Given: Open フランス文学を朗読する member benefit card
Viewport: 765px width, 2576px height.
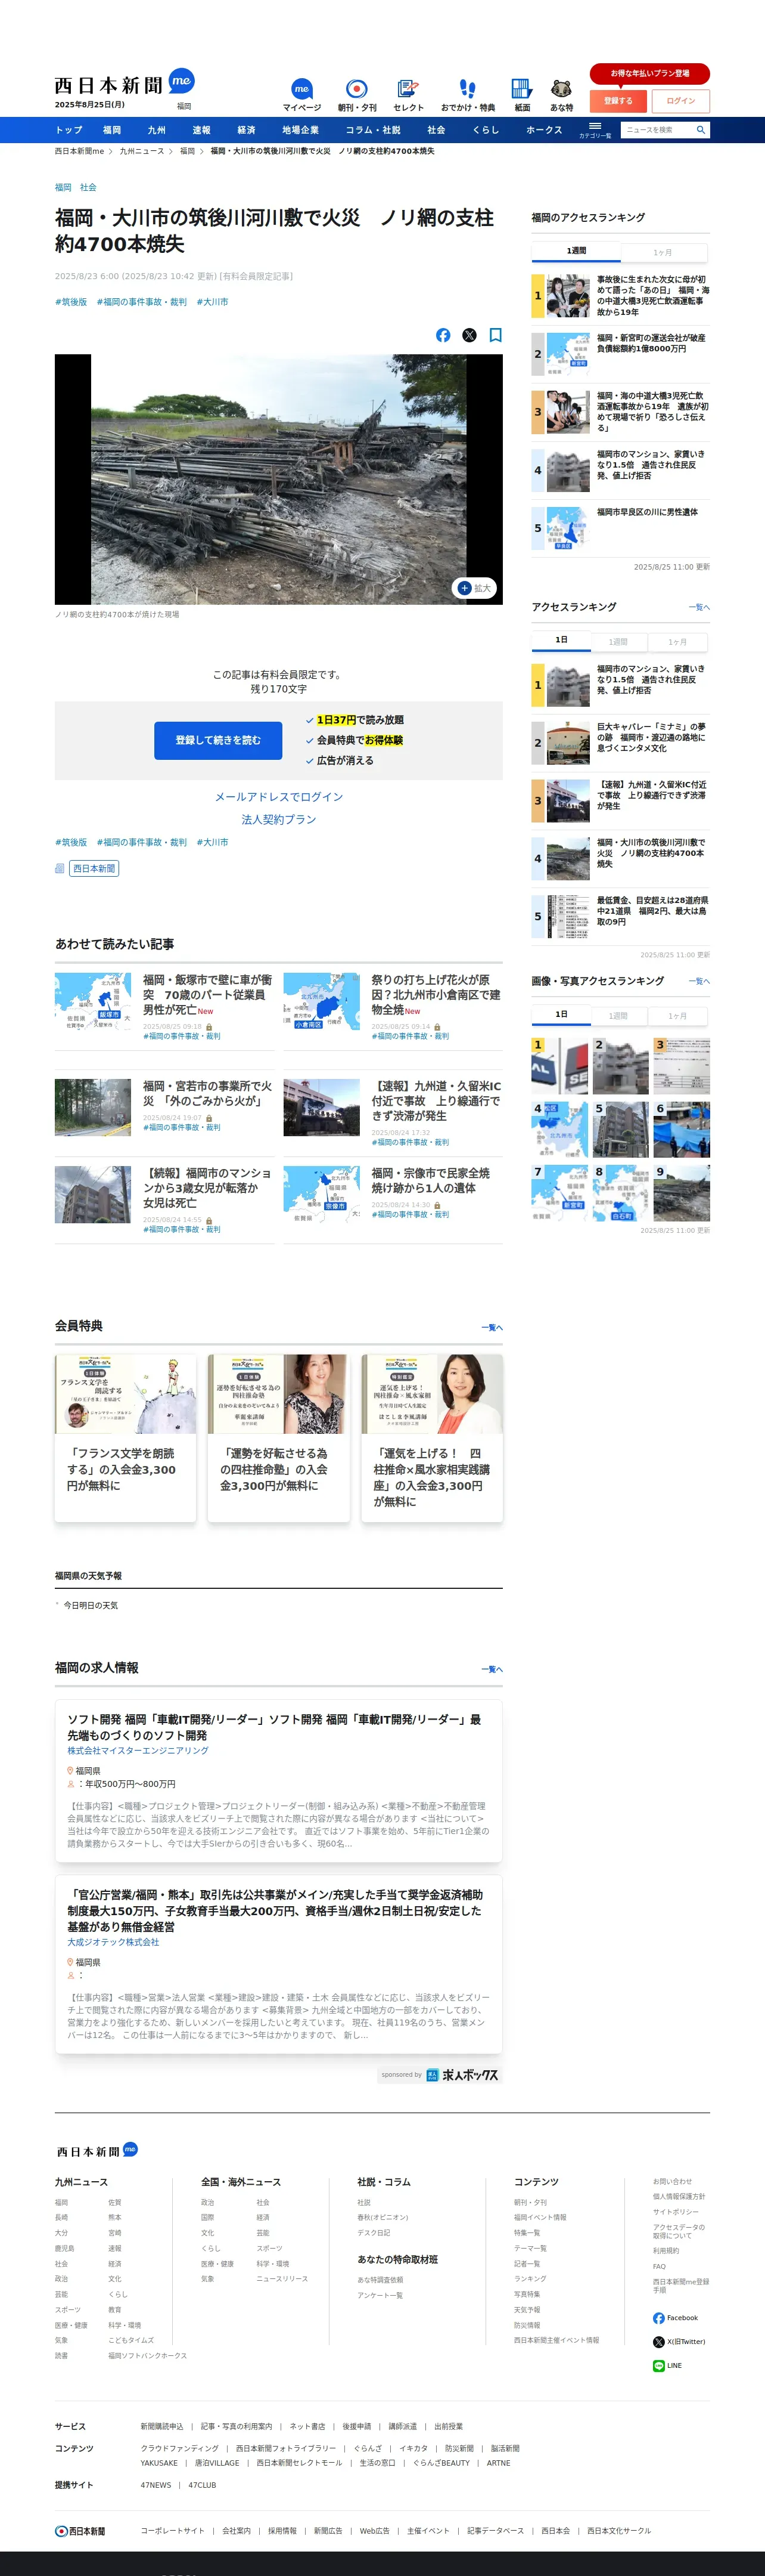Looking at the screenshot, I should (125, 1437).
